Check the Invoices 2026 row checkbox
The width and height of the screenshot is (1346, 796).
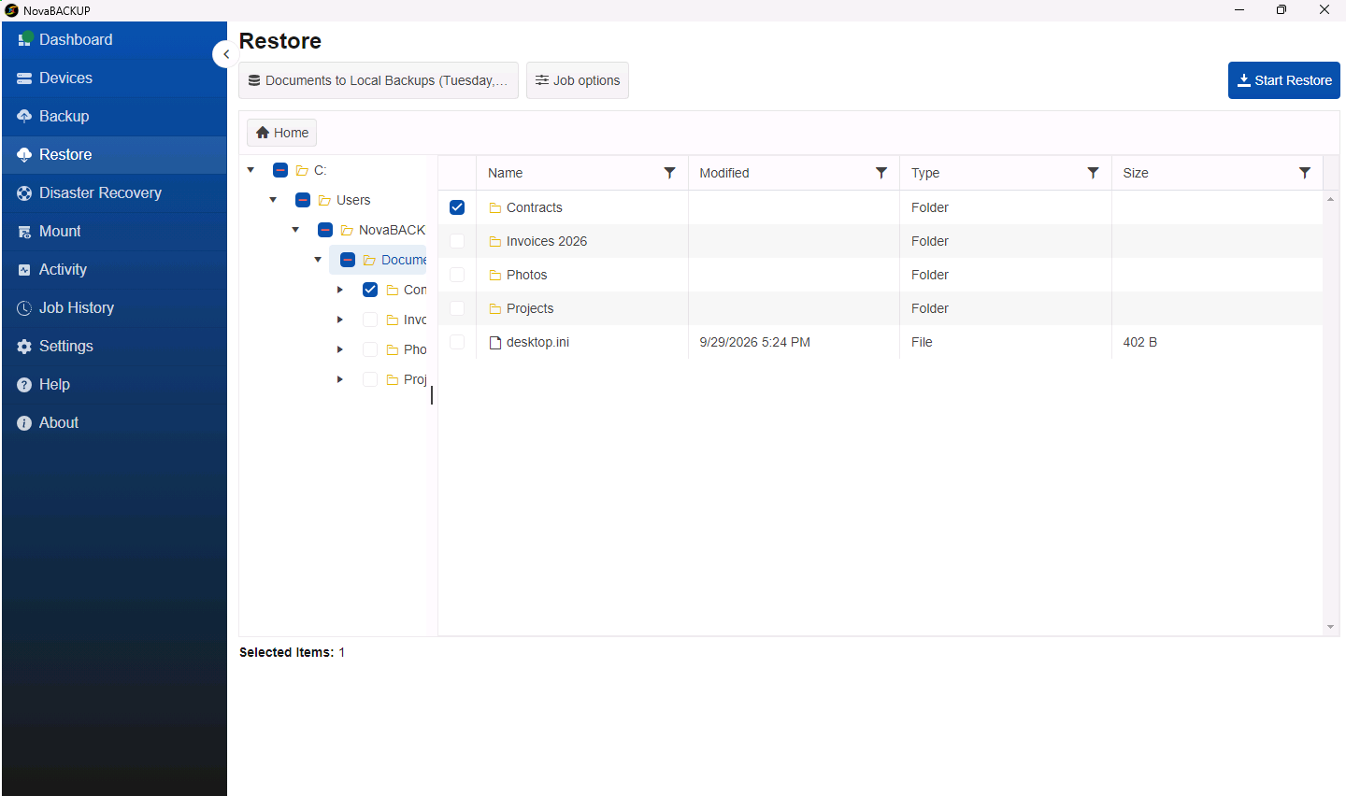pyautogui.click(x=457, y=241)
